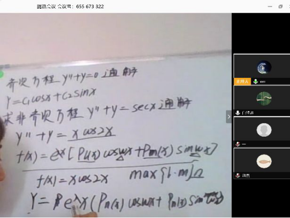Click the muted microphone icon of bottom participant
Image resolution: width=290 pixels, height=218 pixels.
pyautogui.click(x=238, y=176)
